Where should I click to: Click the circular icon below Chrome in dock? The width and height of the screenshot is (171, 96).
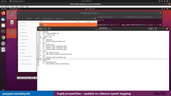pos(3,43)
